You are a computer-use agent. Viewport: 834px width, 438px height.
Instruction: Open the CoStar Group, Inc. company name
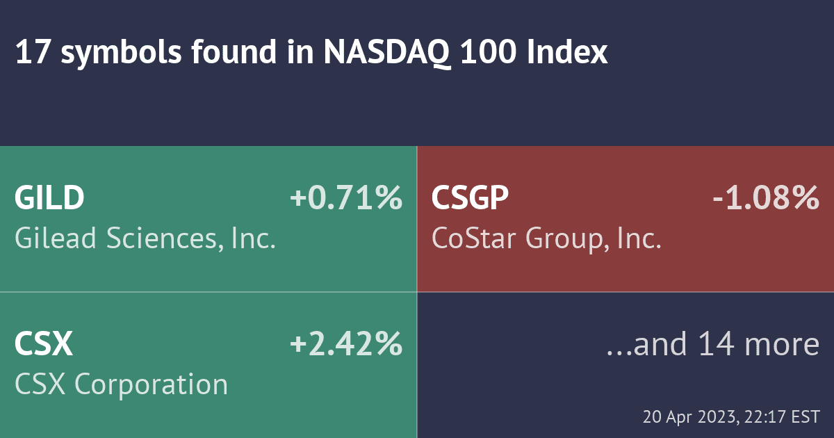point(546,238)
